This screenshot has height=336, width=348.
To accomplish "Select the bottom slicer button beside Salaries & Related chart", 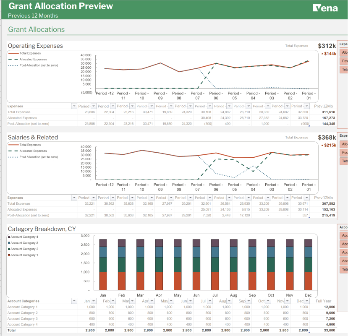I will point(344,161).
